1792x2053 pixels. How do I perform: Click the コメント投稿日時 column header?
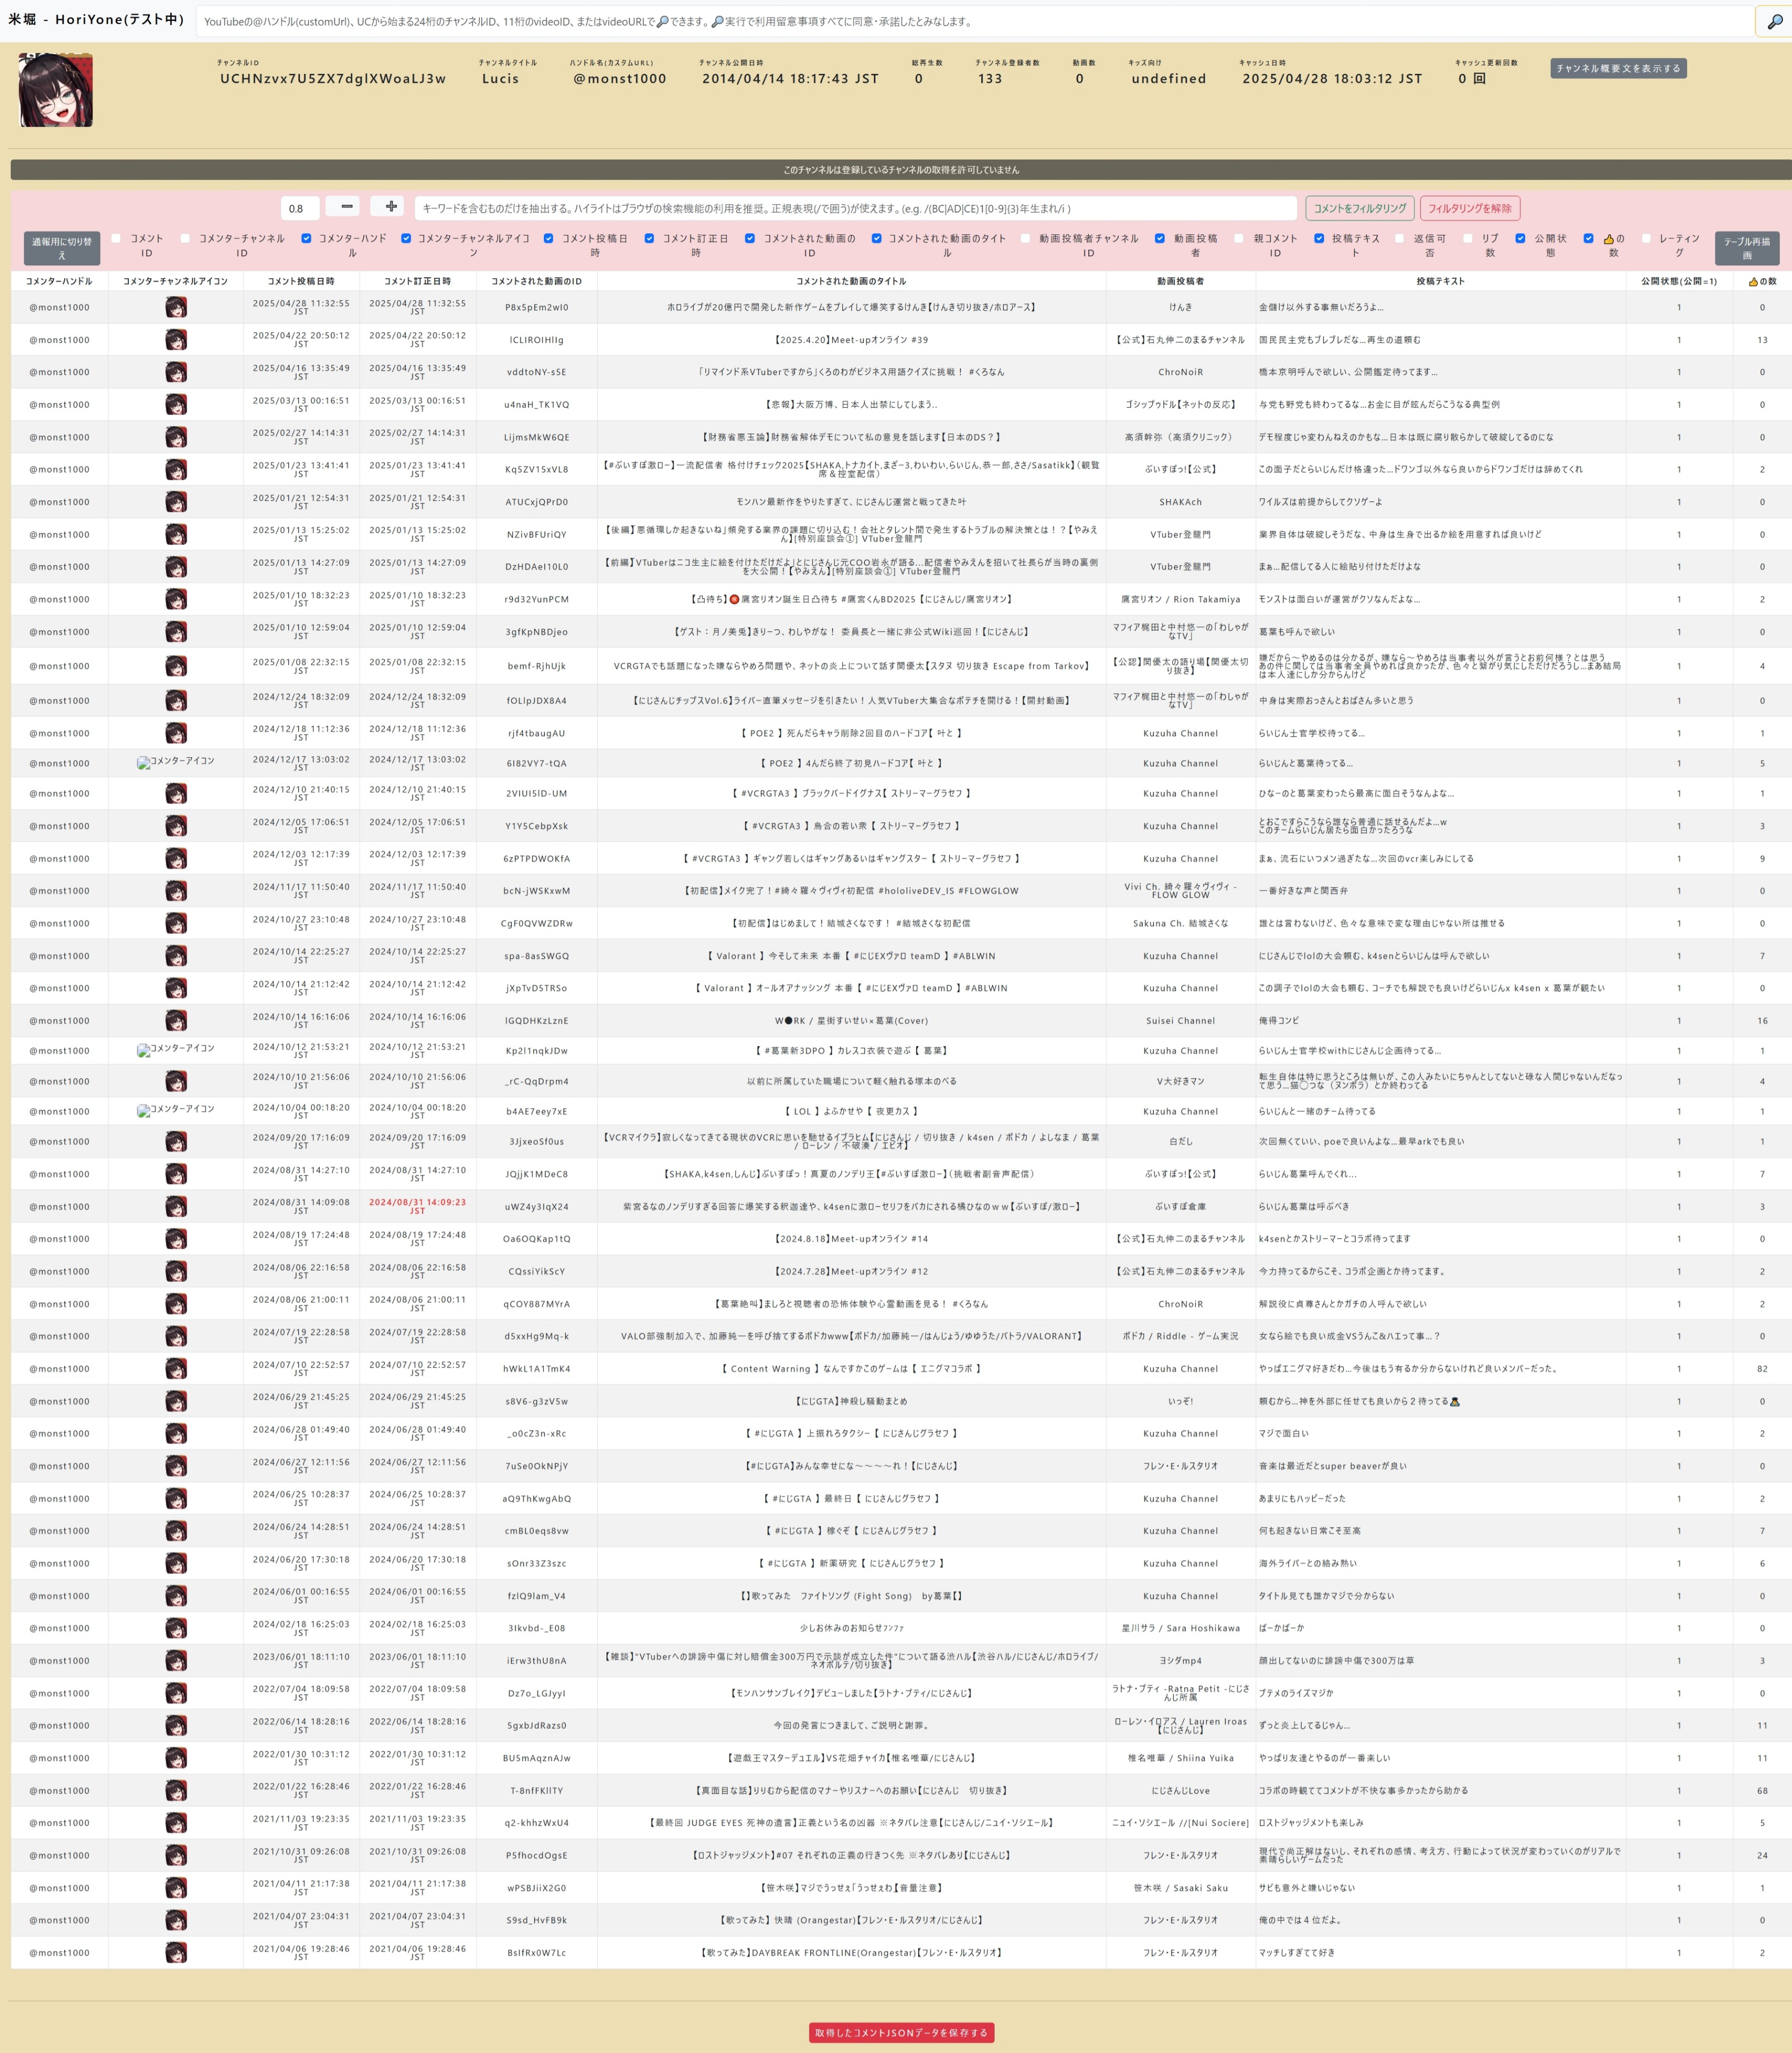[x=301, y=281]
